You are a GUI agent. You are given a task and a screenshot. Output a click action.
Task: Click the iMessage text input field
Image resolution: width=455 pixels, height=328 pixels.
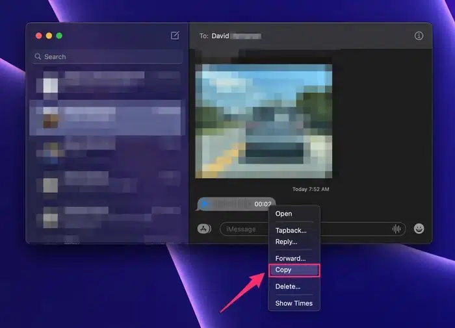(x=305, y=229)
